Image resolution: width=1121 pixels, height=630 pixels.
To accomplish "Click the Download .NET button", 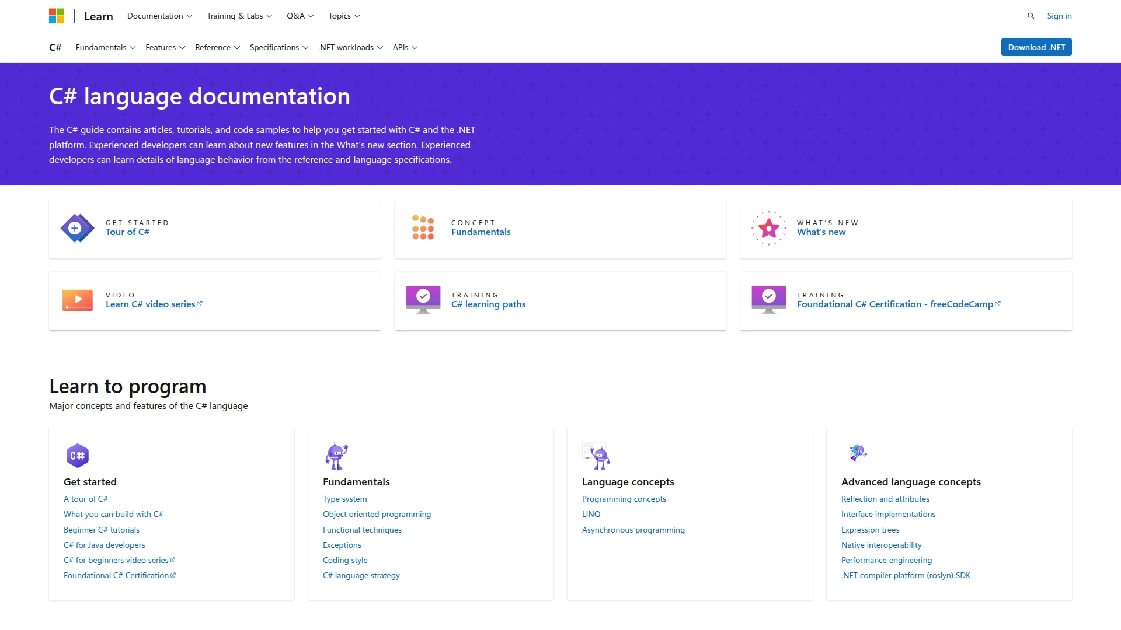I will coord(1036,47).
